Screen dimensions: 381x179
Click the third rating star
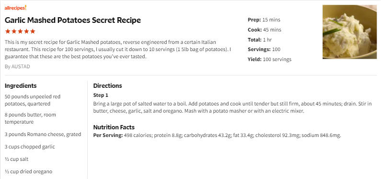click(20, 31)
